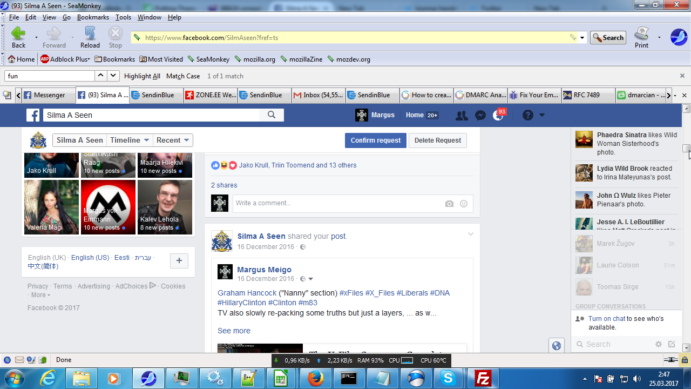Image resolution: width=691 pixels, height=389 pixels.
Task: Open the #HillaryClinton hashtag link
Action: click(242, 303)
